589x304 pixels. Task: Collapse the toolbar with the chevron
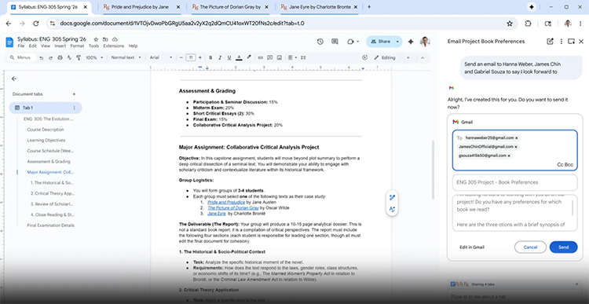point(423,57)
